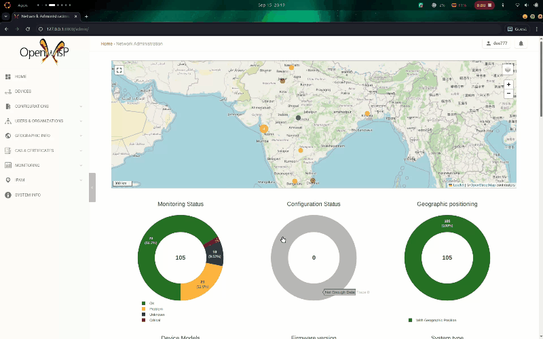The image size is (543, 339).
Task: Click the green Geographic positioning donut ring
Action: tap(413, 258)
